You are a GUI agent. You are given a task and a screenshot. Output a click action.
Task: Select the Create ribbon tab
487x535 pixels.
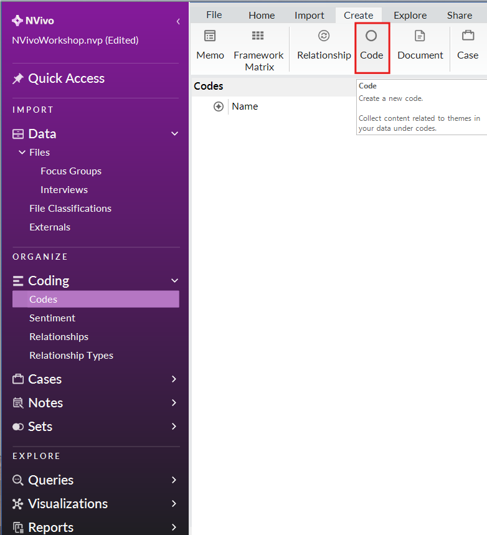[x=358, y=16]
